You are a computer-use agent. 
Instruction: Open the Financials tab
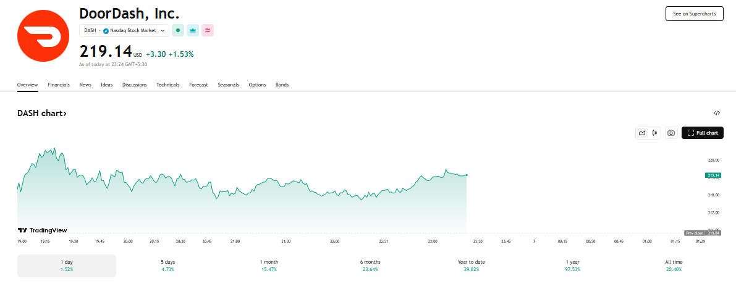click(x=59, y=85)
